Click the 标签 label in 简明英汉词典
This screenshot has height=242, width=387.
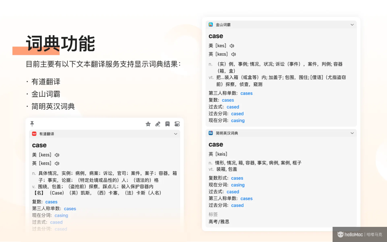pos(213,214)
